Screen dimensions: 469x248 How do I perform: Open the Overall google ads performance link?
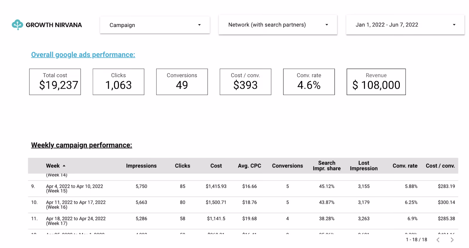(x=83, y=55)
